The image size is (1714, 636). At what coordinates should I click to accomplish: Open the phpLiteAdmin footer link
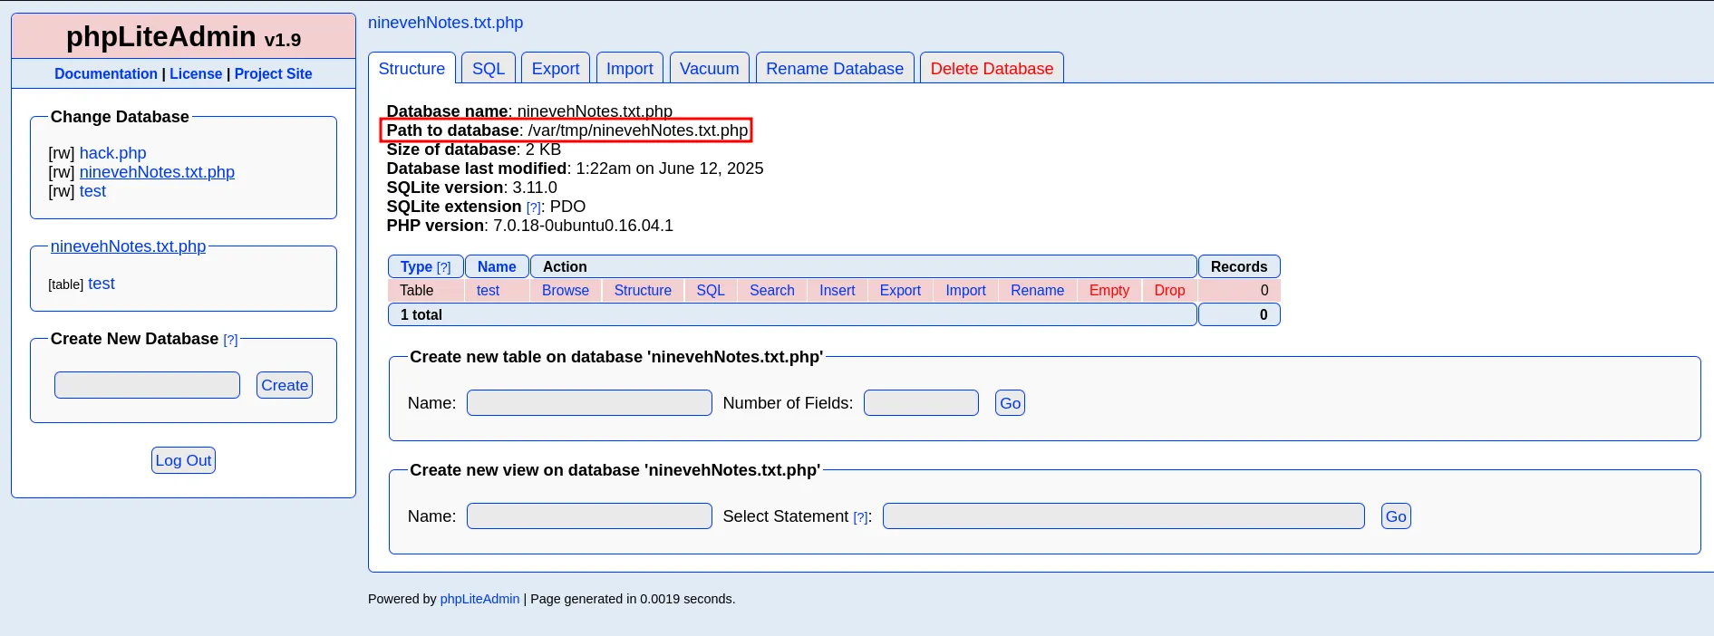[479, 599]
